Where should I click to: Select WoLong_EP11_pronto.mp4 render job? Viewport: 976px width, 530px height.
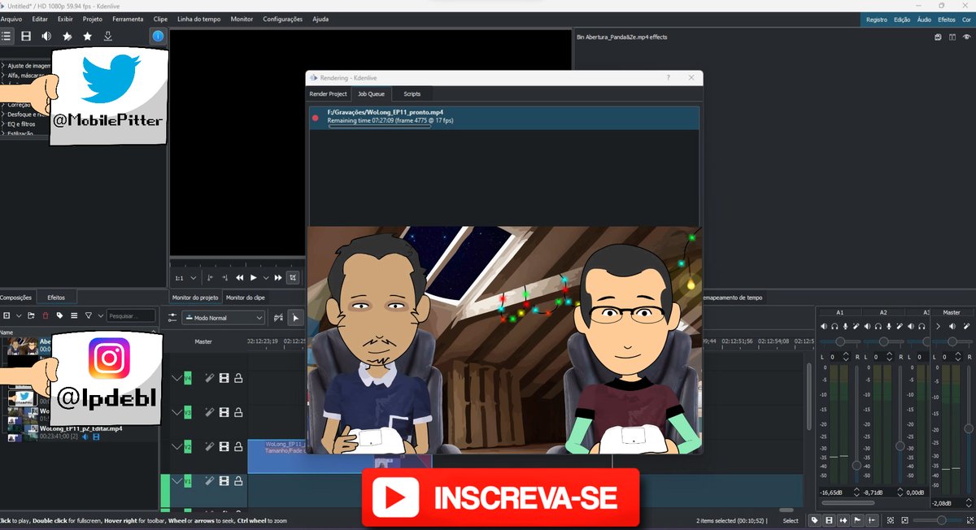coord(503,117)
